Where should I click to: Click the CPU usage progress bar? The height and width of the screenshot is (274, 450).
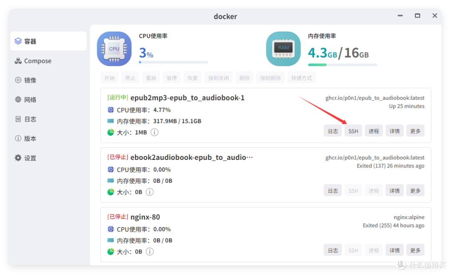point(173,62)
